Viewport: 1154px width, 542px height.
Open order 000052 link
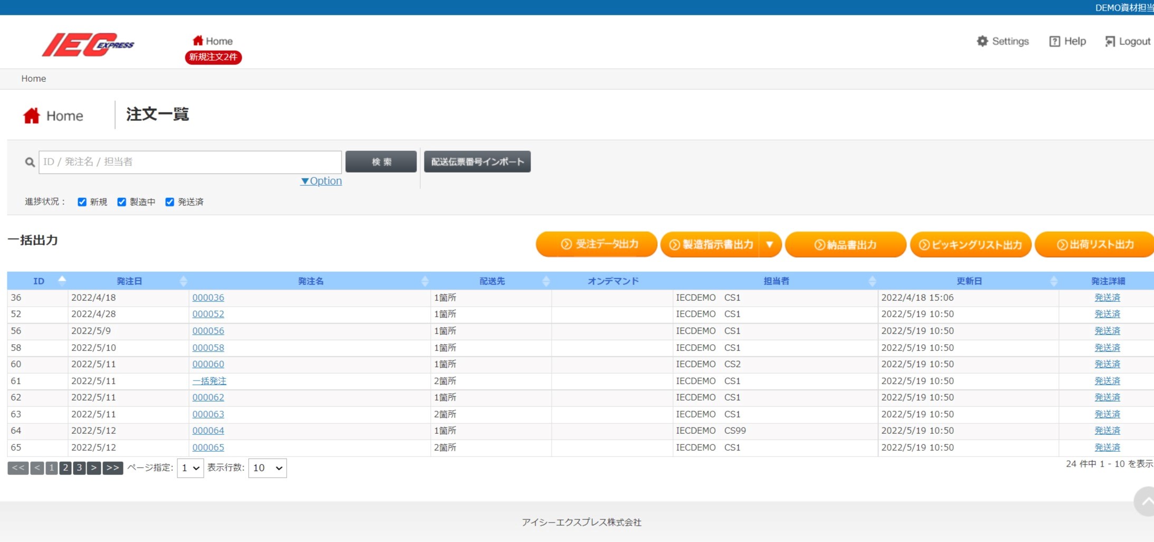point(208,314)
